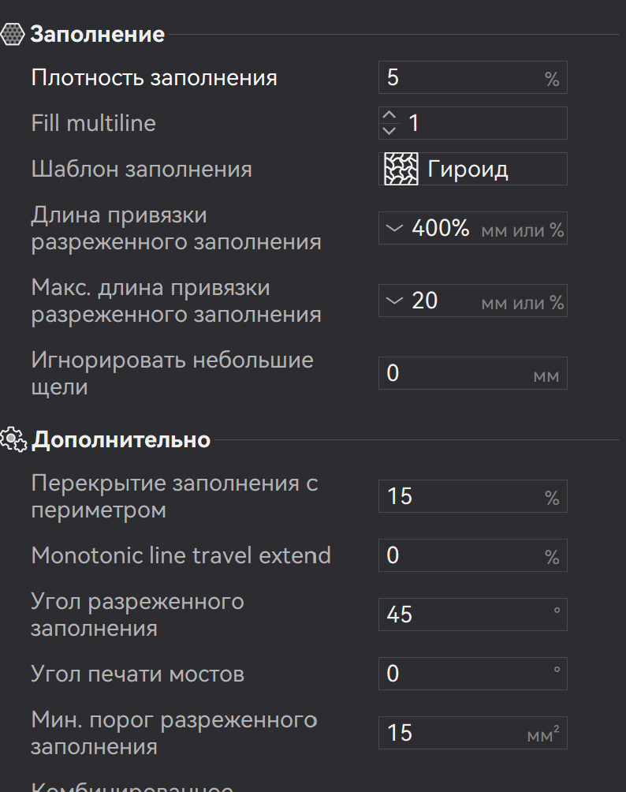
Task: Click the Перекрытие заполнения с периметром field
Action: click(x=473, y=496)
